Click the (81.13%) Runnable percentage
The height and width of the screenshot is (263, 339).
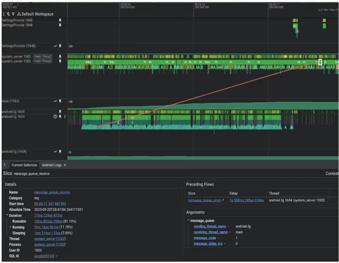70,221
